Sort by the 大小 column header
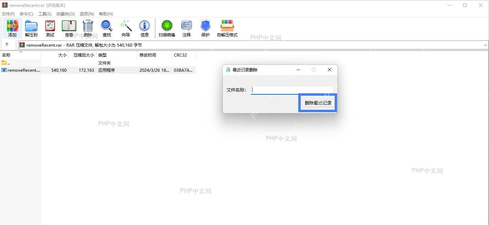 click(55, 55)
